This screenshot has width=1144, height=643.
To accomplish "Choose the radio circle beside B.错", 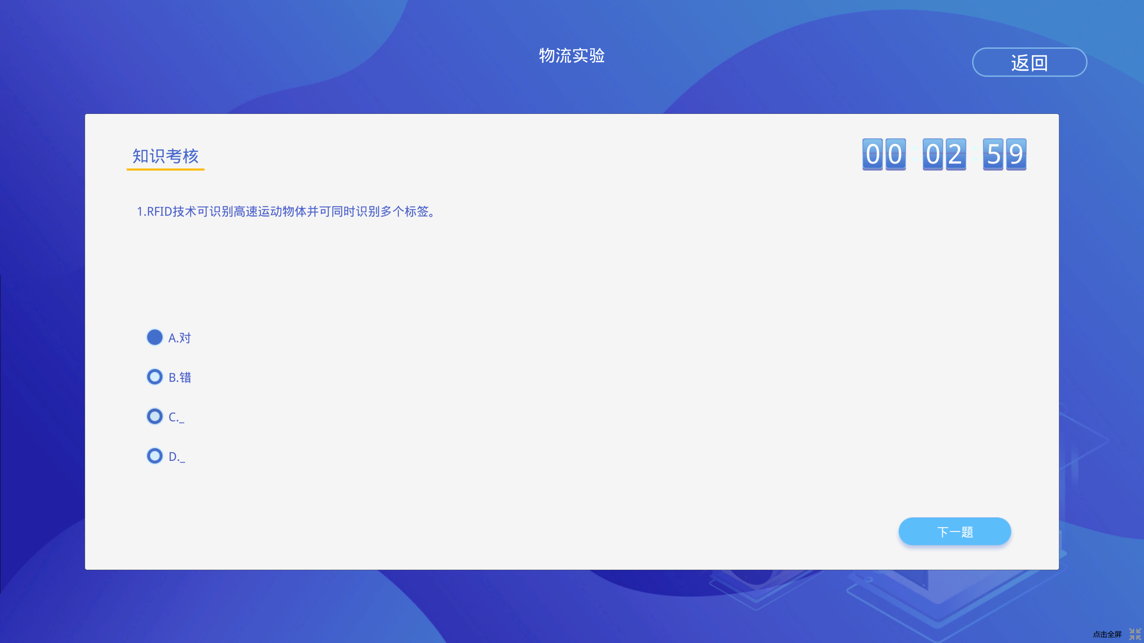I will (155, 377).
